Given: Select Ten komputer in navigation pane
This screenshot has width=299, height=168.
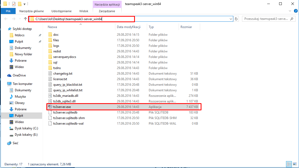Looking at the screenshot, I should pos(22,84).
